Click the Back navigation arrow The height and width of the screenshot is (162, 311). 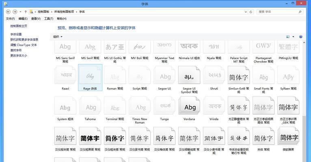point(8,12)
